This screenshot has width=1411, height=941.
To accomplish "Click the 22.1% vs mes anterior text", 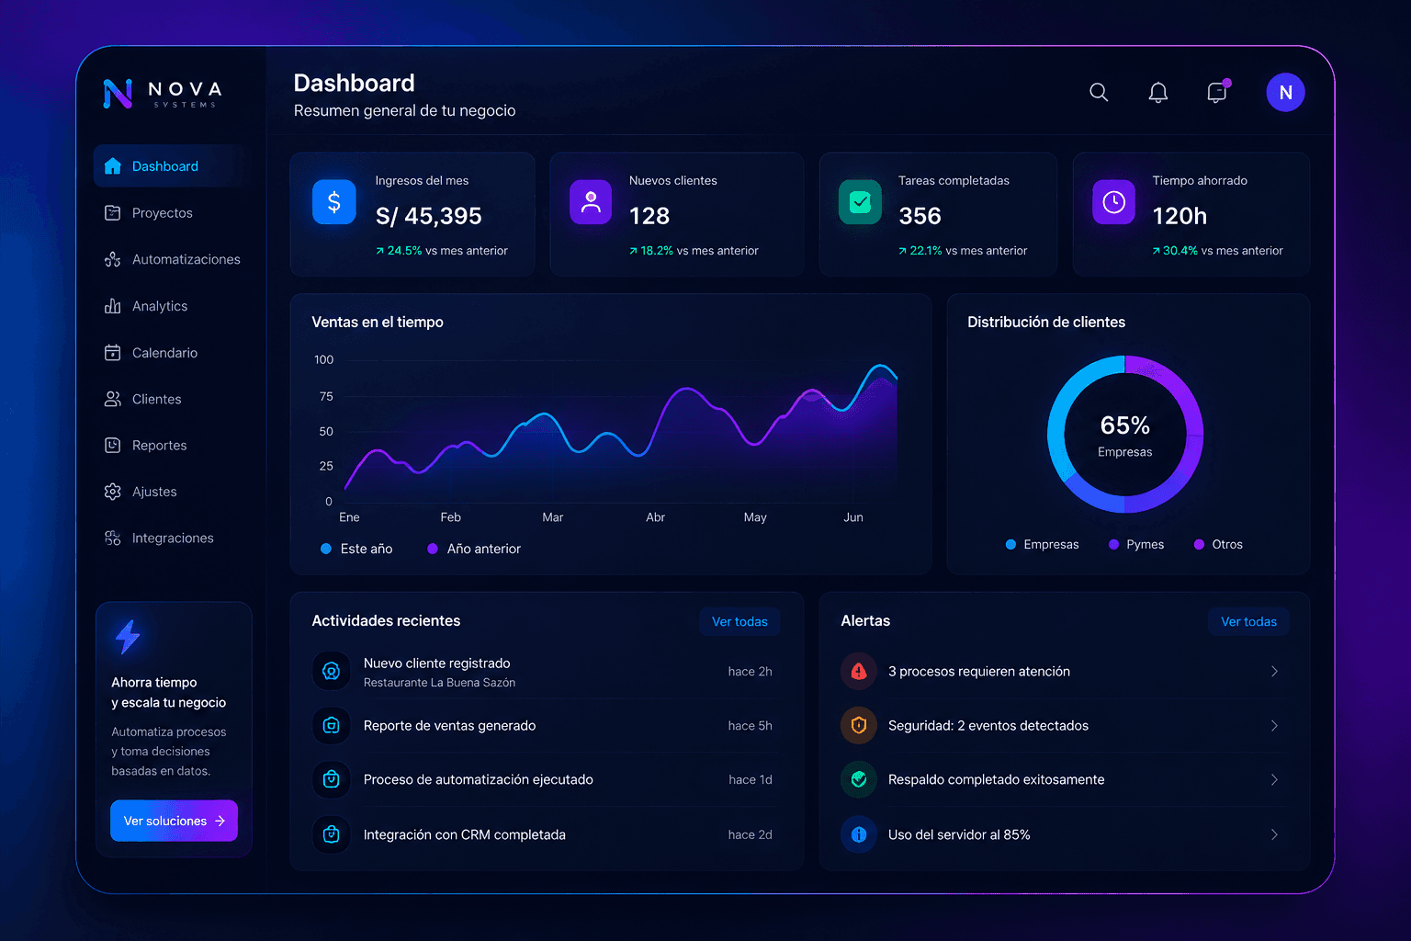I will coord(963,251).
